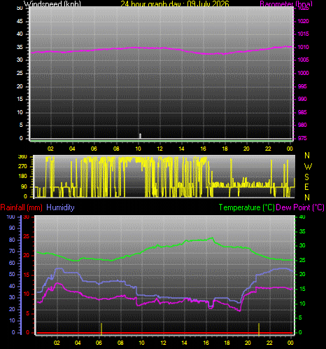Viewport: 326px width, 349px height.
Task: Click hour label 16 under windspeed graph
Action: [x=203, y=149]
